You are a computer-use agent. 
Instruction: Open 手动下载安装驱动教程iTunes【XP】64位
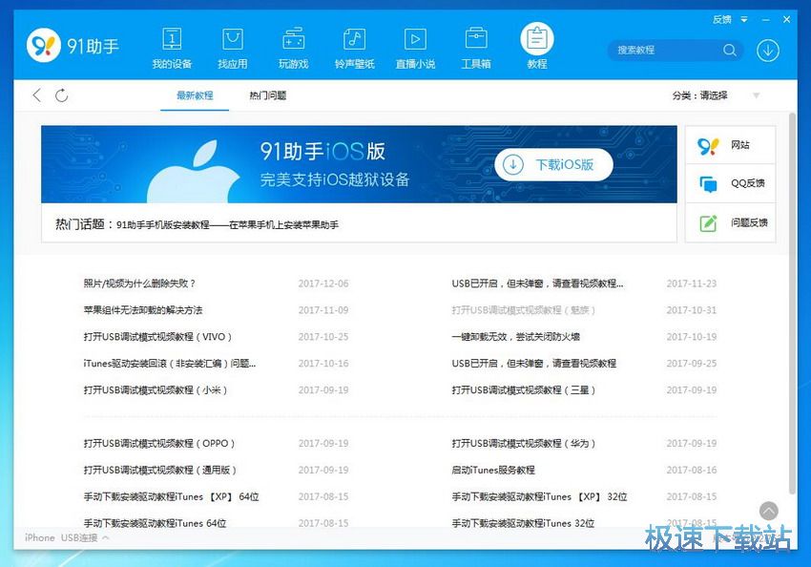click(171, 496)
